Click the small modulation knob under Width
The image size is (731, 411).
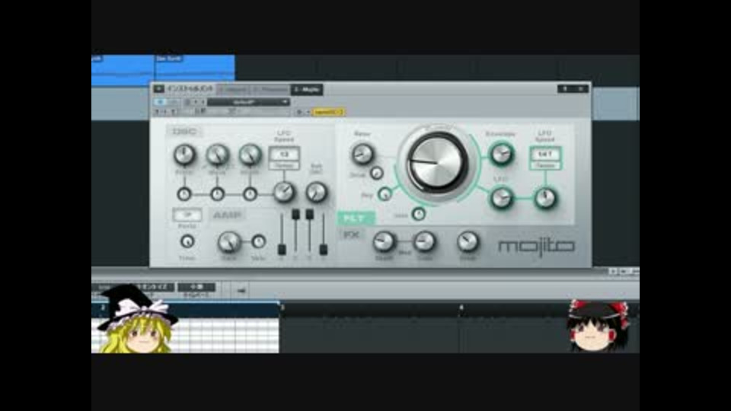[251, 194]
